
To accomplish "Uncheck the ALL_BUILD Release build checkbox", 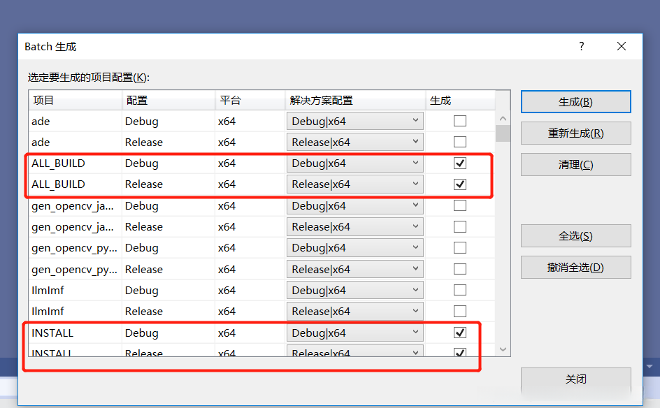I will (x=459, y=184).
